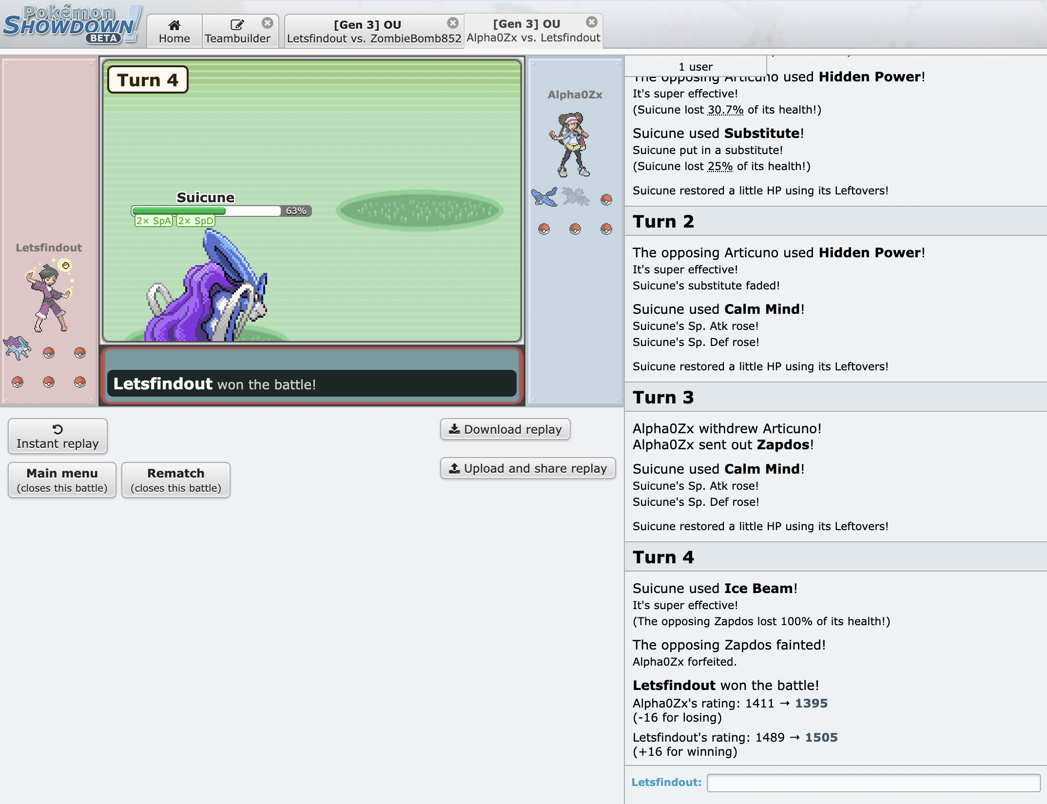Click the new rating 1505
The width and height of the screenshot is (1047, 804).
(821, 737)
